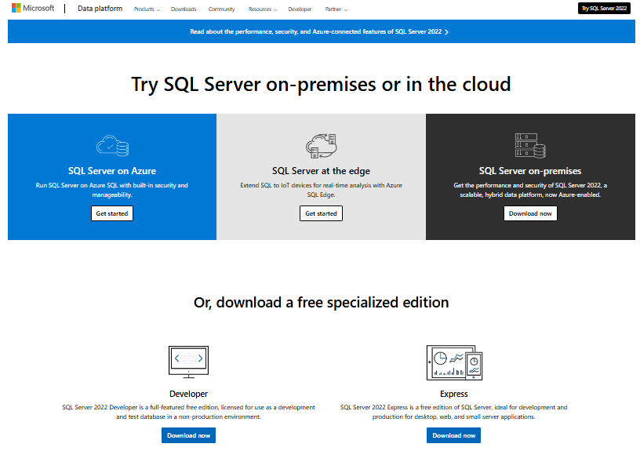Screen dimensions: 640x451
Task: Open the Downloads menu item
Action: (184, 9)
